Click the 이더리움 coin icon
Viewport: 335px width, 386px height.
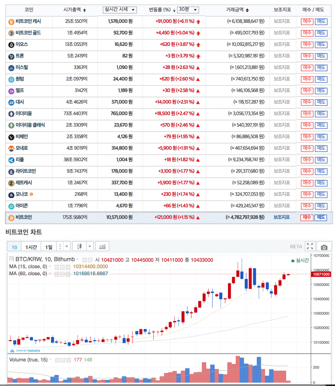[11, 114]
